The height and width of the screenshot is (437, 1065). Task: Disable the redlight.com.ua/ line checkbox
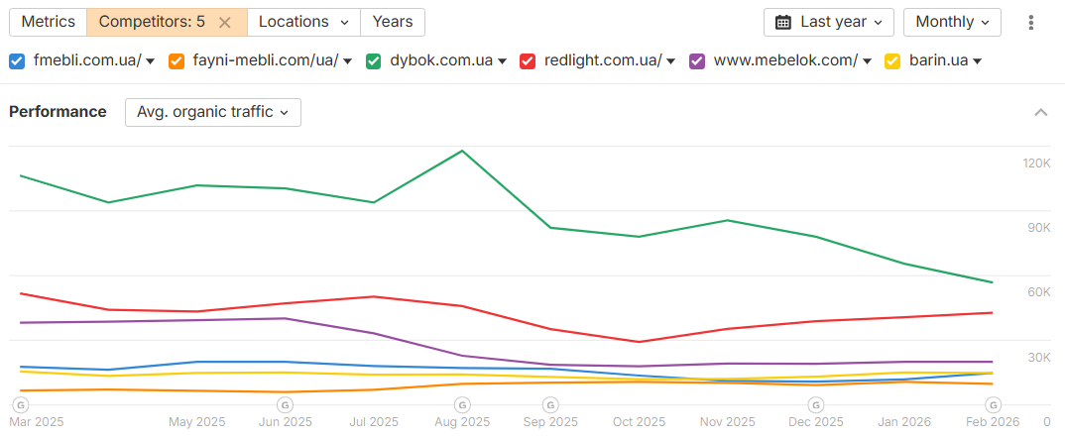coord(528,60)
